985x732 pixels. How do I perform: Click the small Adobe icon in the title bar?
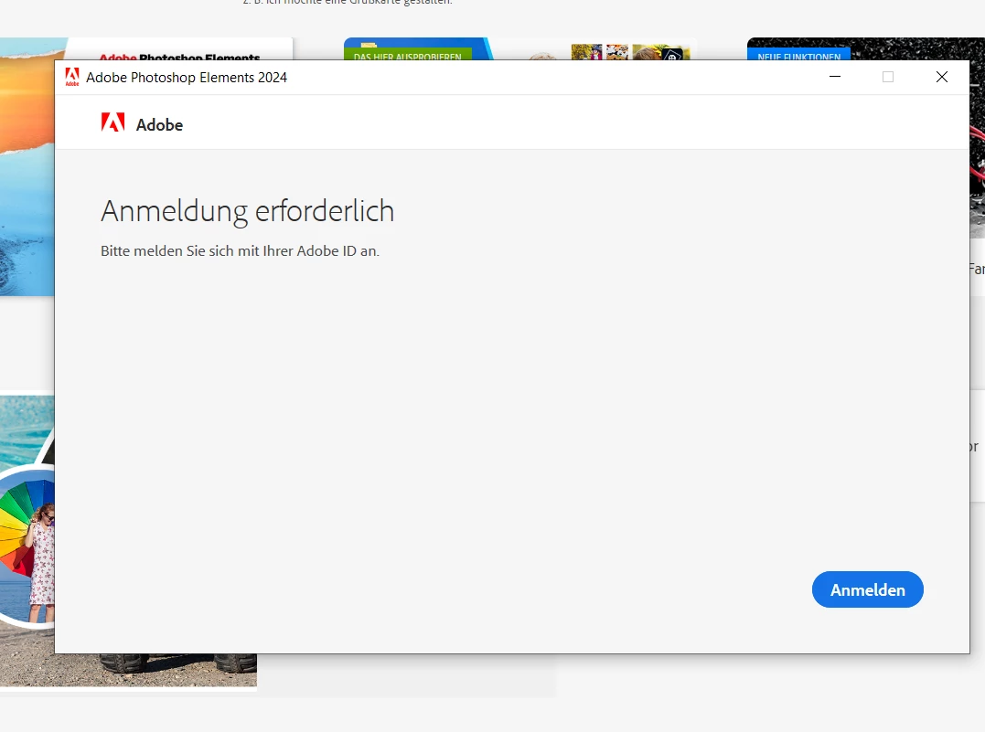72,77
